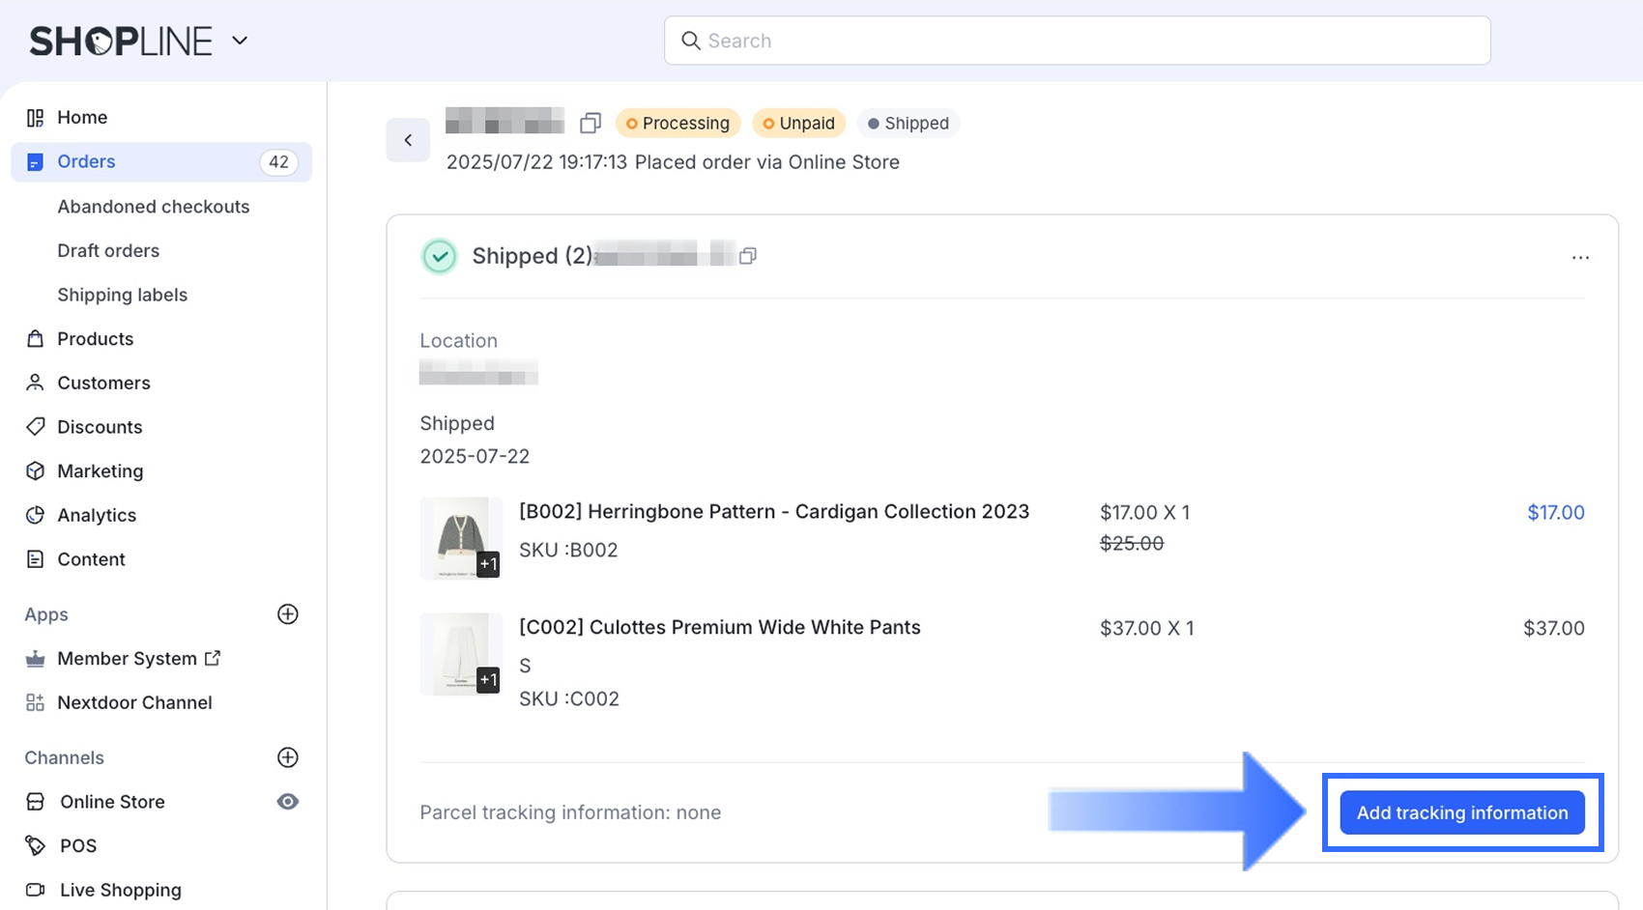Expand the SHOPLINE store dropdown arrow
The image size is (1643, 910).
click(x=240, y=41)
